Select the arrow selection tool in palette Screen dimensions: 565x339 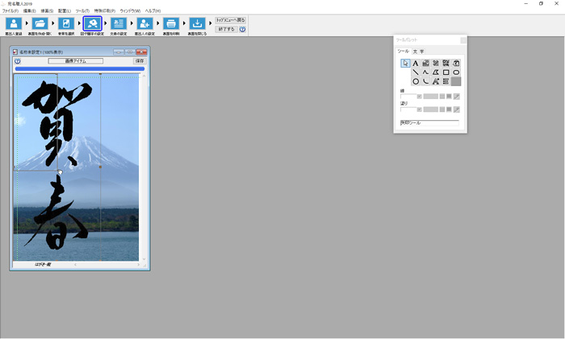[405, 63]
